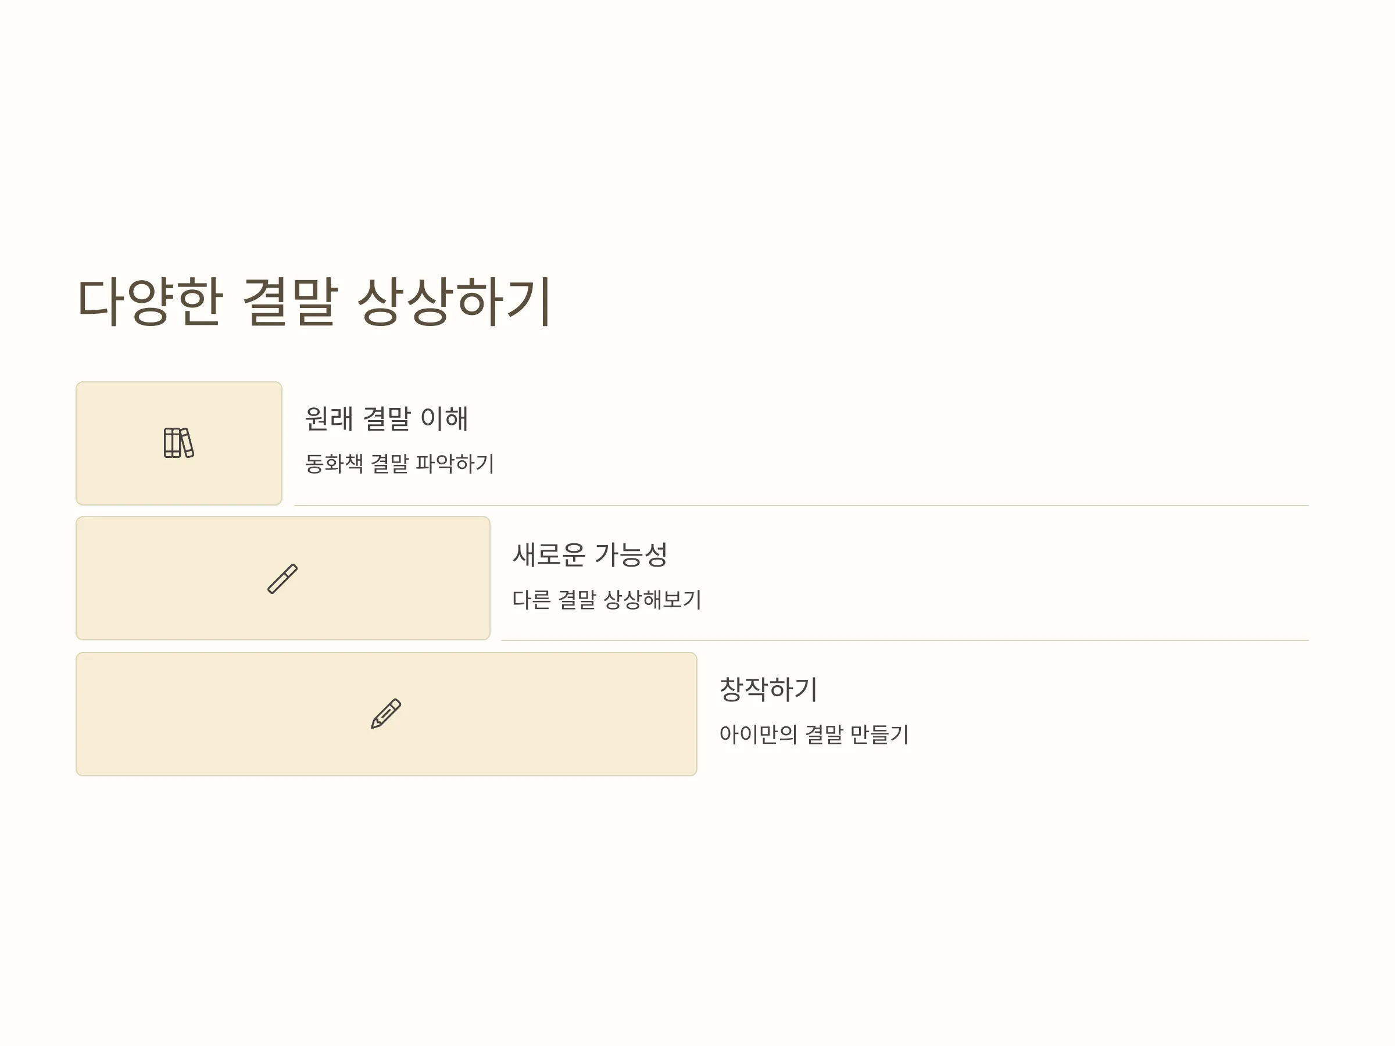Click the divider line under 다른 결말 상상해보기
Screen dimensions: 1395x1046
click(905, 640)
